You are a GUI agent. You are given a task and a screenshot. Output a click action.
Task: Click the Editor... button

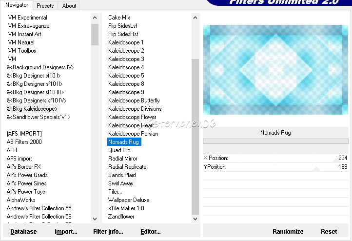tap(151, 231)
